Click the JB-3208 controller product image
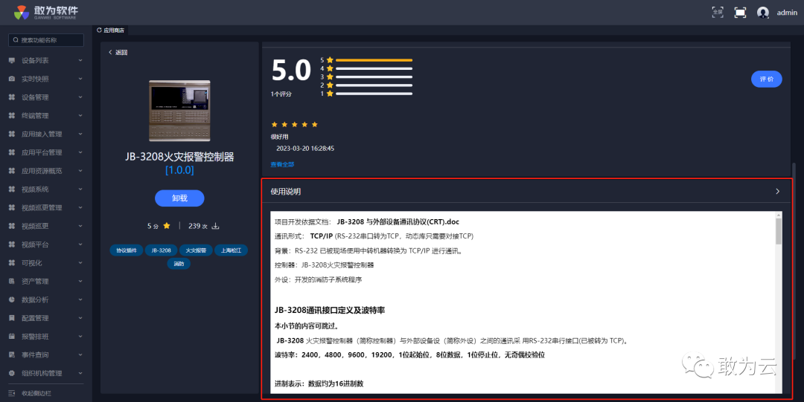This screenshot has width=804, height=402. pyautogui.click(x=179, y=111)
